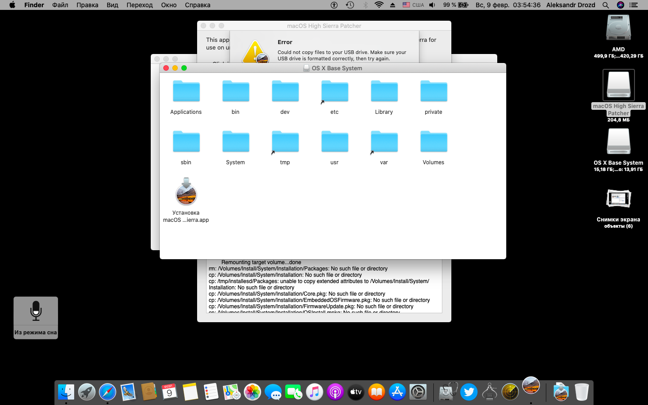Open Calendar in the Dock

coord(170,392)
